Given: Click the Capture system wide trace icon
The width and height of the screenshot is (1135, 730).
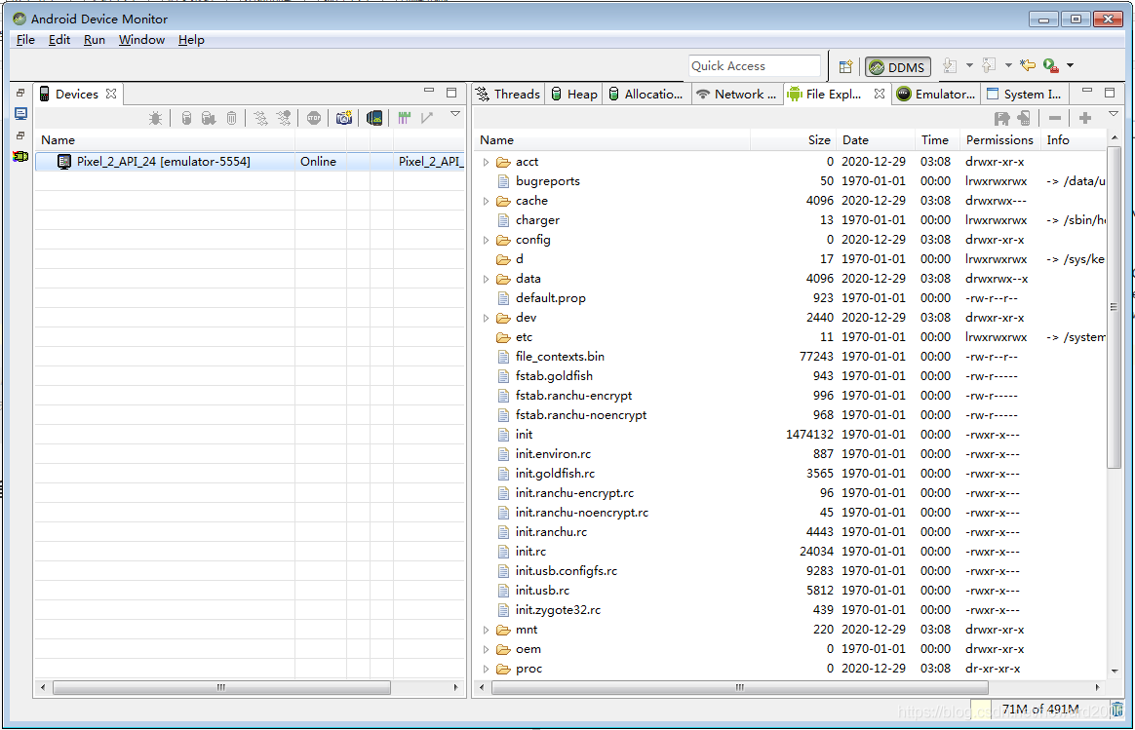Looking at the screenshot, I should (404, 118).
